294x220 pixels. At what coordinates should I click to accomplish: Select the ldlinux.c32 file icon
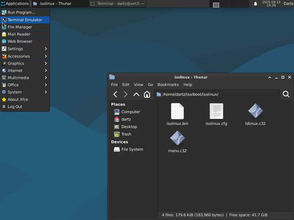coord(255,111)
